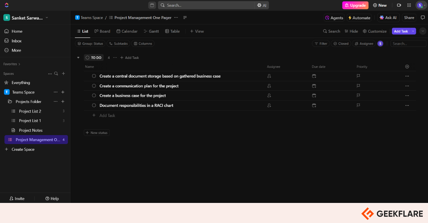The image size is (428, 223).
Task: Open the Add Task dropdown arrow
Action: 413,31
